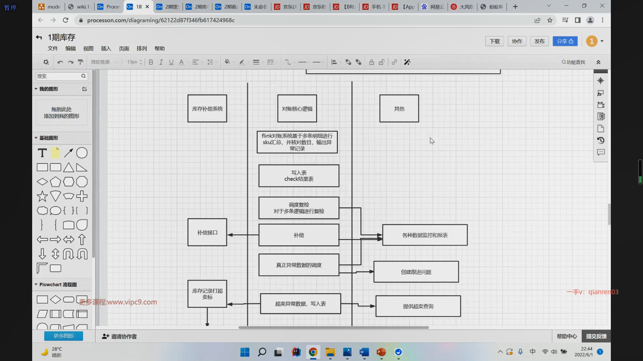This screenshot has width=643, height=361.
Task: Click the format painter icon
Action: tap(80, 62)
